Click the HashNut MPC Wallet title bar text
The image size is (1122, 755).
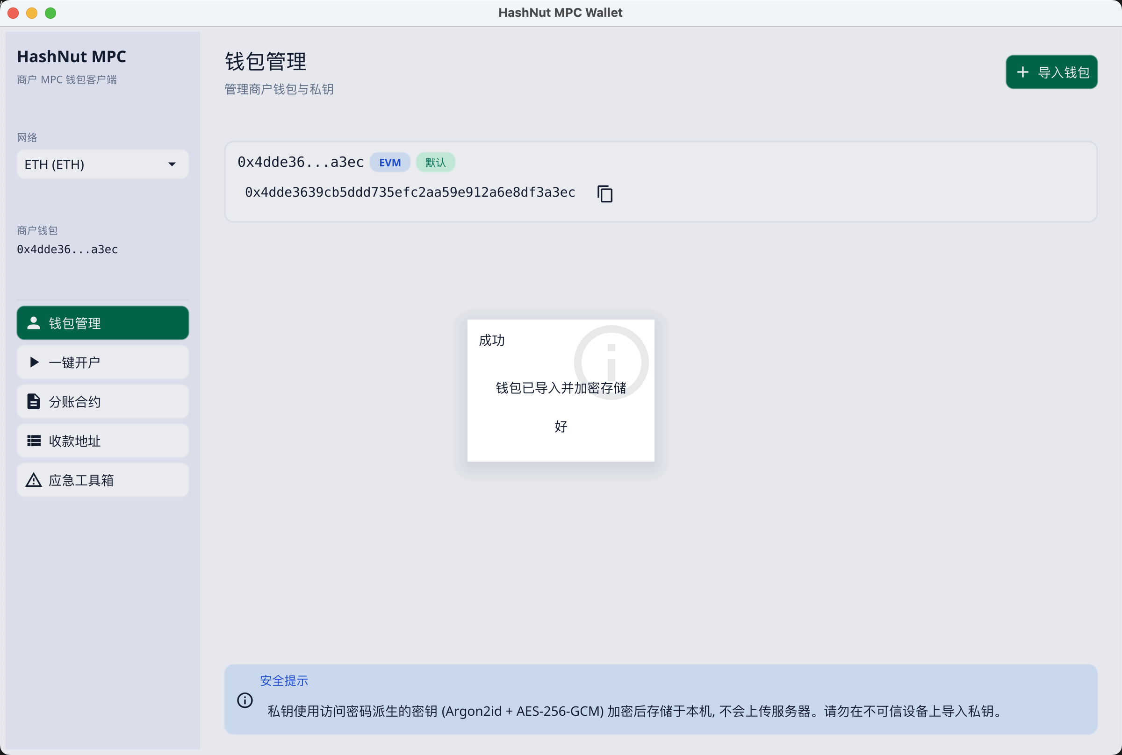560,13
